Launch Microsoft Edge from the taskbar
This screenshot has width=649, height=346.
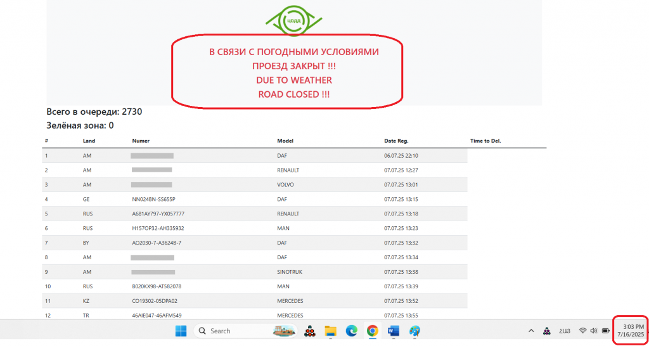[351, 331]
